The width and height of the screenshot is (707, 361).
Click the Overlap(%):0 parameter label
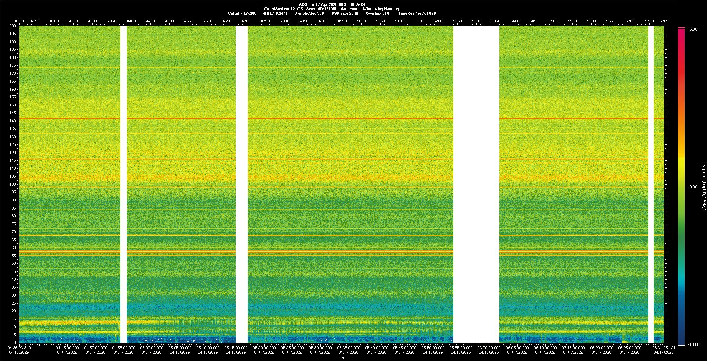click(377, 13)
